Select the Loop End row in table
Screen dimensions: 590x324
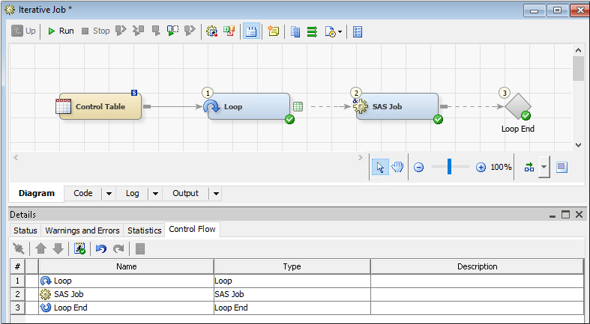pyautogui.click(x=126, y=308)
